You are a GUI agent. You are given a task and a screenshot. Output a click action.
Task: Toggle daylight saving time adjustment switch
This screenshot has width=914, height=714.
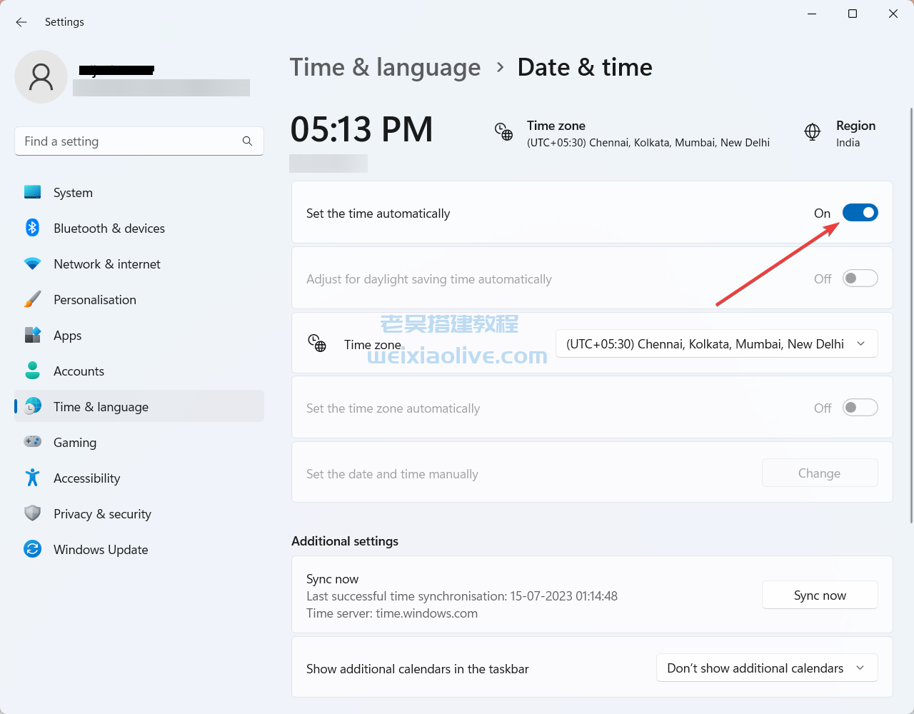[860, 278]
